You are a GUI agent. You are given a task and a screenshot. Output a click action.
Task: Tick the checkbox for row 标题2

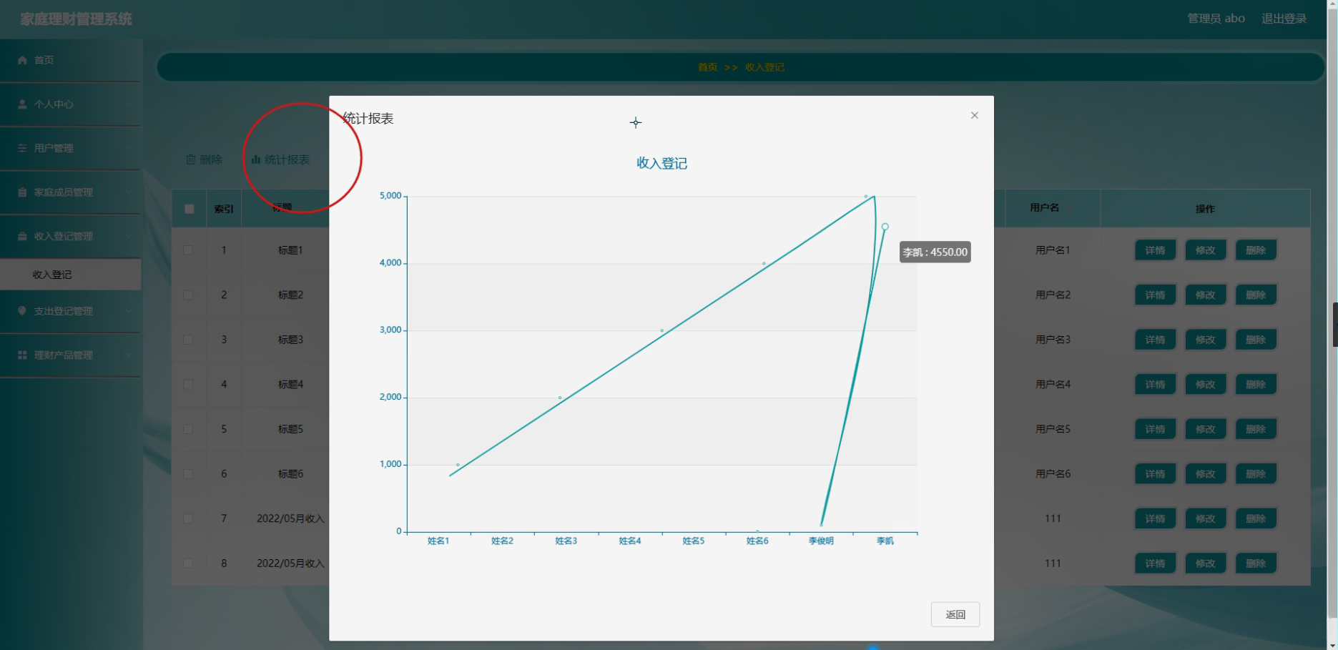pyautogui.click(x=188, y=295)
